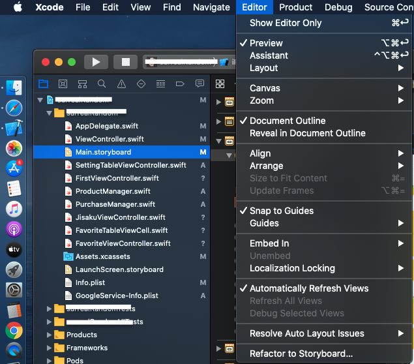Toggle Document Outline in Editor menu
Screen dimensions: 414x364
(x=324, y=121)
